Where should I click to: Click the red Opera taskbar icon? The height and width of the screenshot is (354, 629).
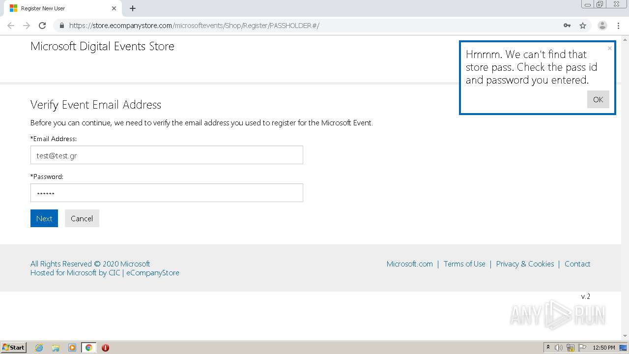click(x=105, y=348)
